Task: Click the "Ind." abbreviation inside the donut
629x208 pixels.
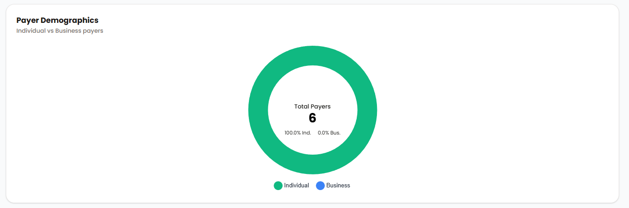Action: point(306,133)
